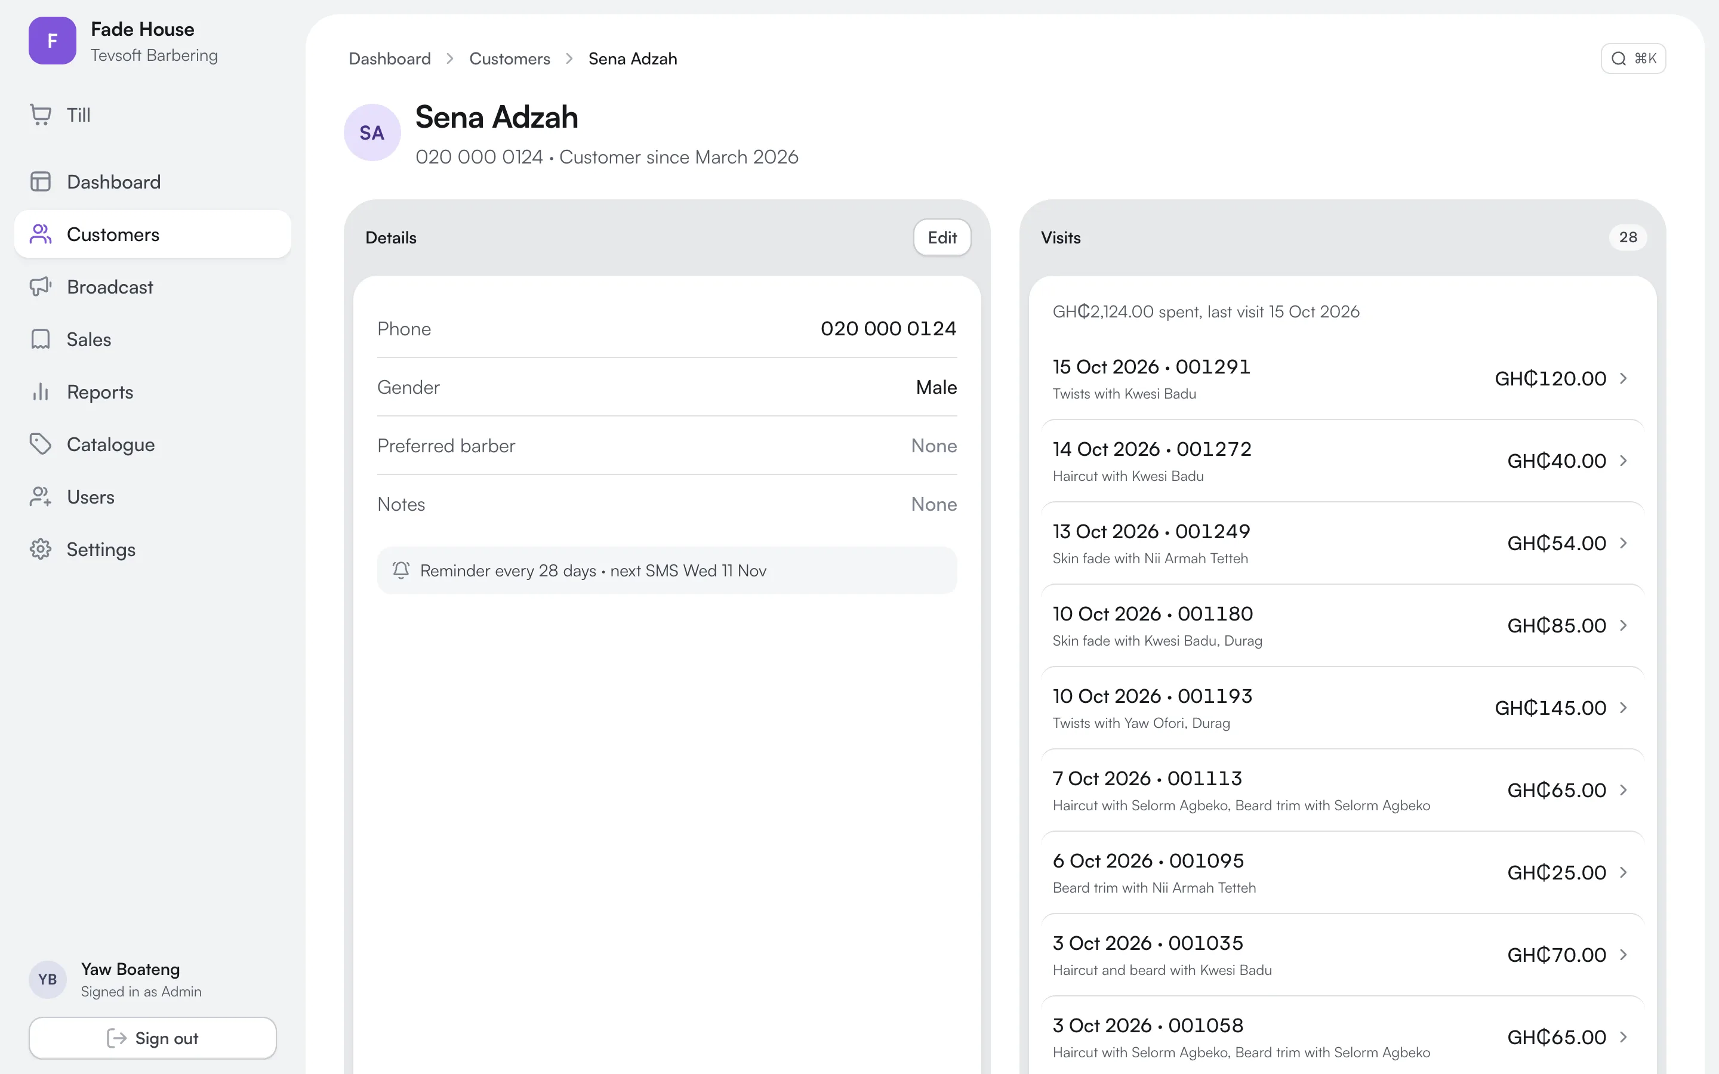
Task: Click the sign out arrow icon
Action: pos(116,1038)
